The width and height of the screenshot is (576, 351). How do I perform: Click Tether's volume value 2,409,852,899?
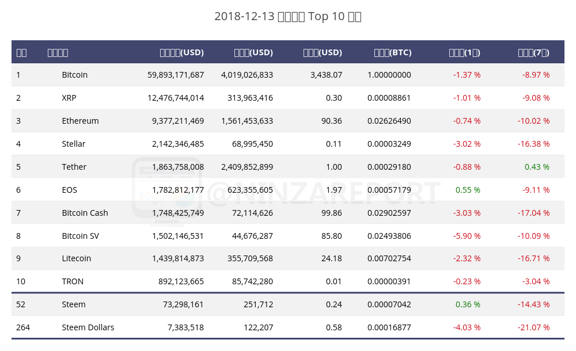click(247, 167)
